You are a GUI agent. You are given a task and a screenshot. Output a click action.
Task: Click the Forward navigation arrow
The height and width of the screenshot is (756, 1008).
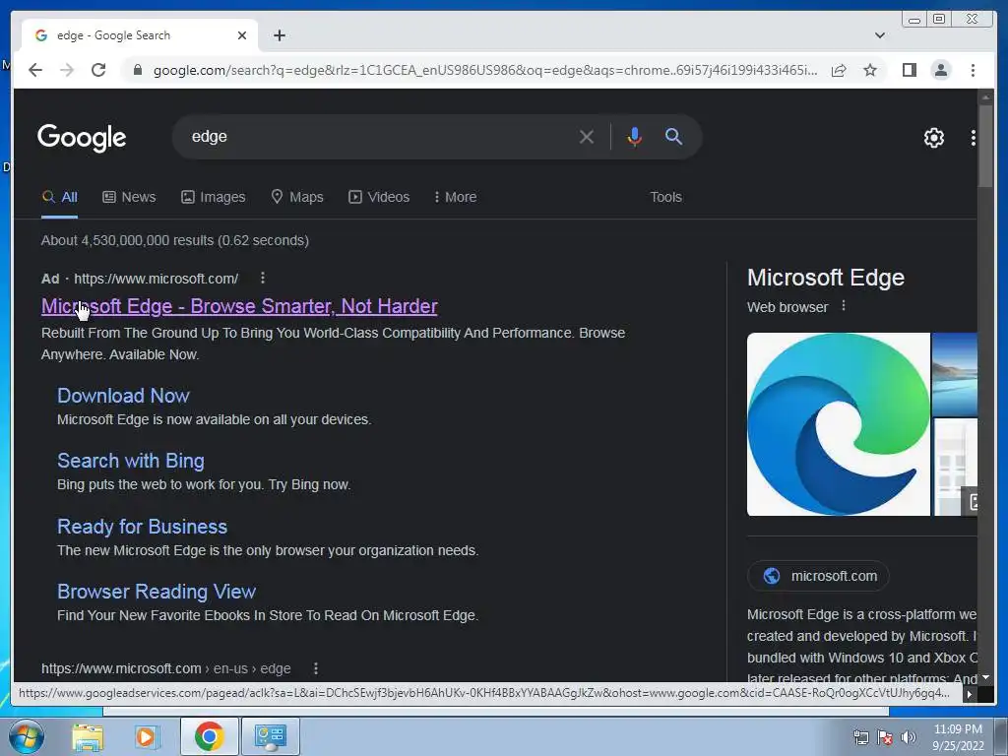(x=67, y=70)
